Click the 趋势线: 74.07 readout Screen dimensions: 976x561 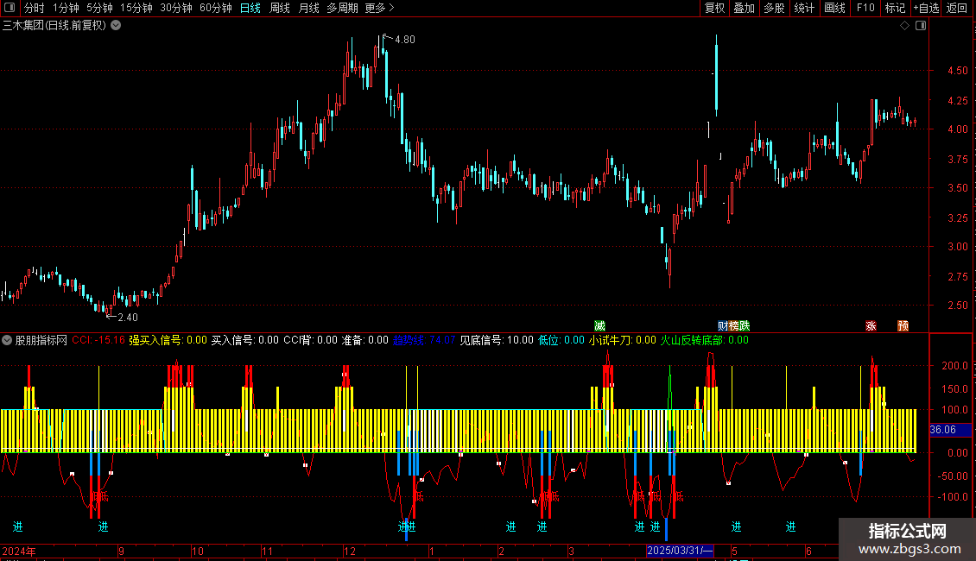[424, 340]
